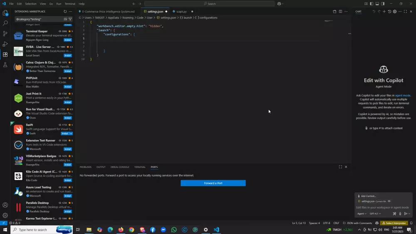
Task: Open Source Control view in activity bar
Action: [5, 34]
